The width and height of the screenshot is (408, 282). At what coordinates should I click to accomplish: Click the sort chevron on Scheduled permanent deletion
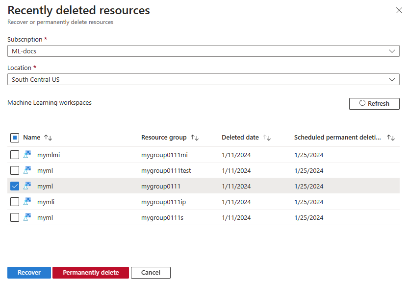pos(391,138)
